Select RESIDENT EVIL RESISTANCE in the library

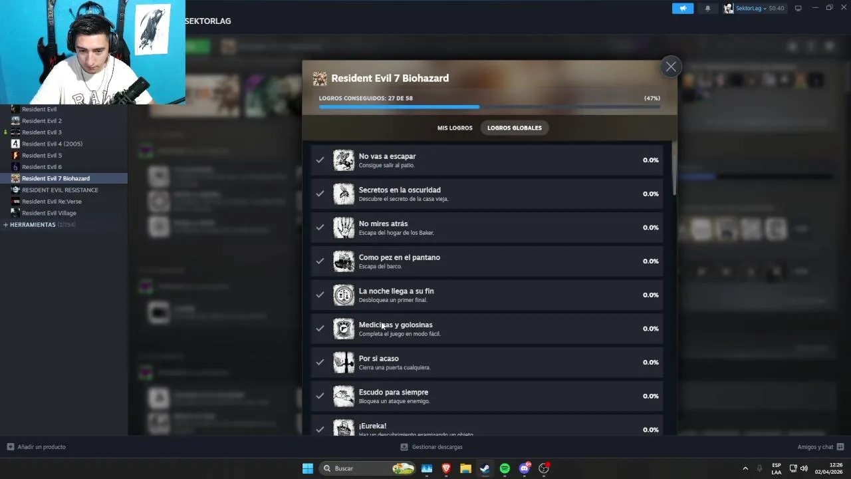[60, 190]
